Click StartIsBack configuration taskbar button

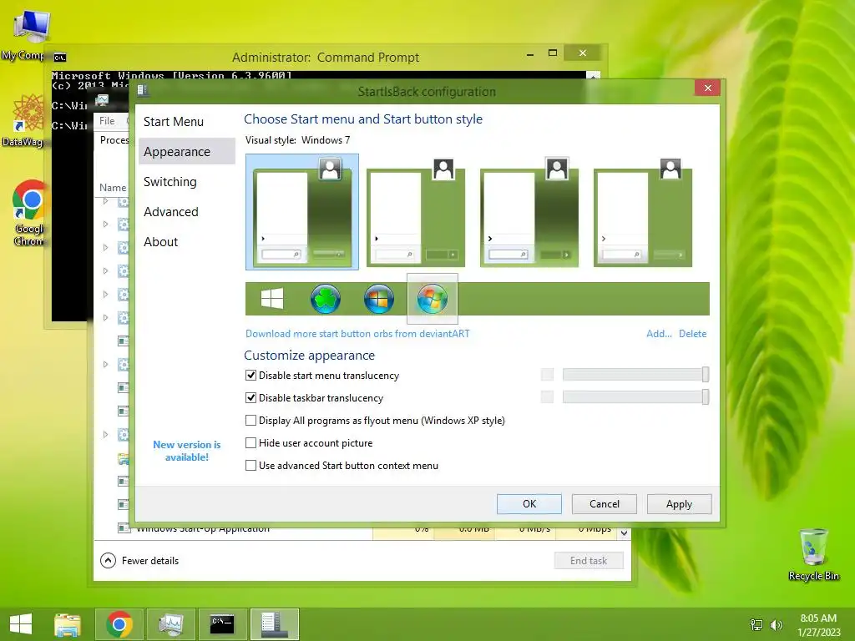click(274, 624)
